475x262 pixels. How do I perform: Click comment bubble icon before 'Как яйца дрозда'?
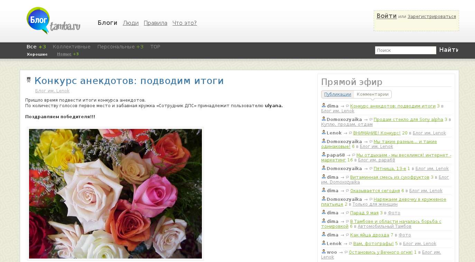point(347,235)
